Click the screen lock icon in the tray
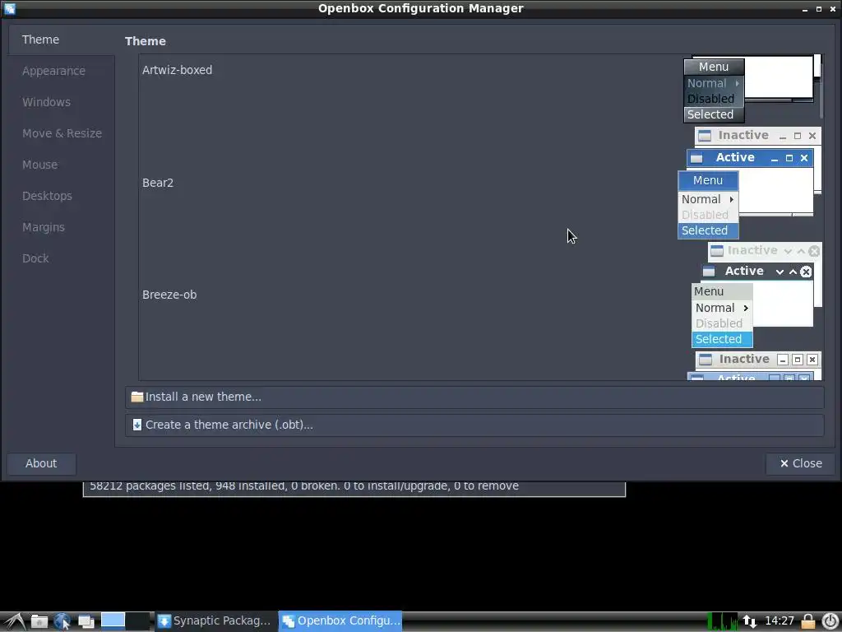This screenshot has width=842, height=632. (808, 621)
